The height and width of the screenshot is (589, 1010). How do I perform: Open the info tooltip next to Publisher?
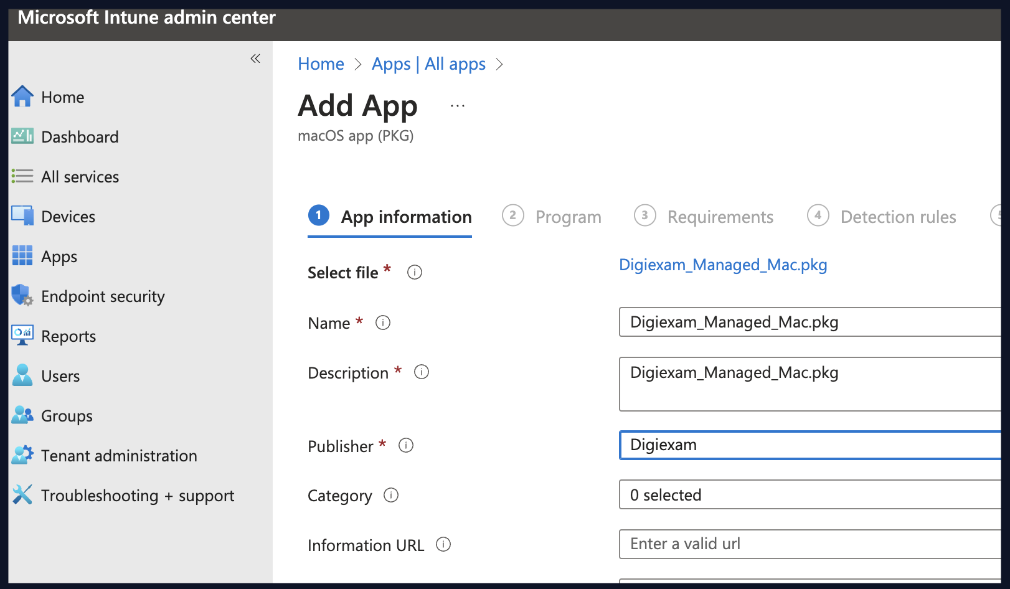[406, 445]
